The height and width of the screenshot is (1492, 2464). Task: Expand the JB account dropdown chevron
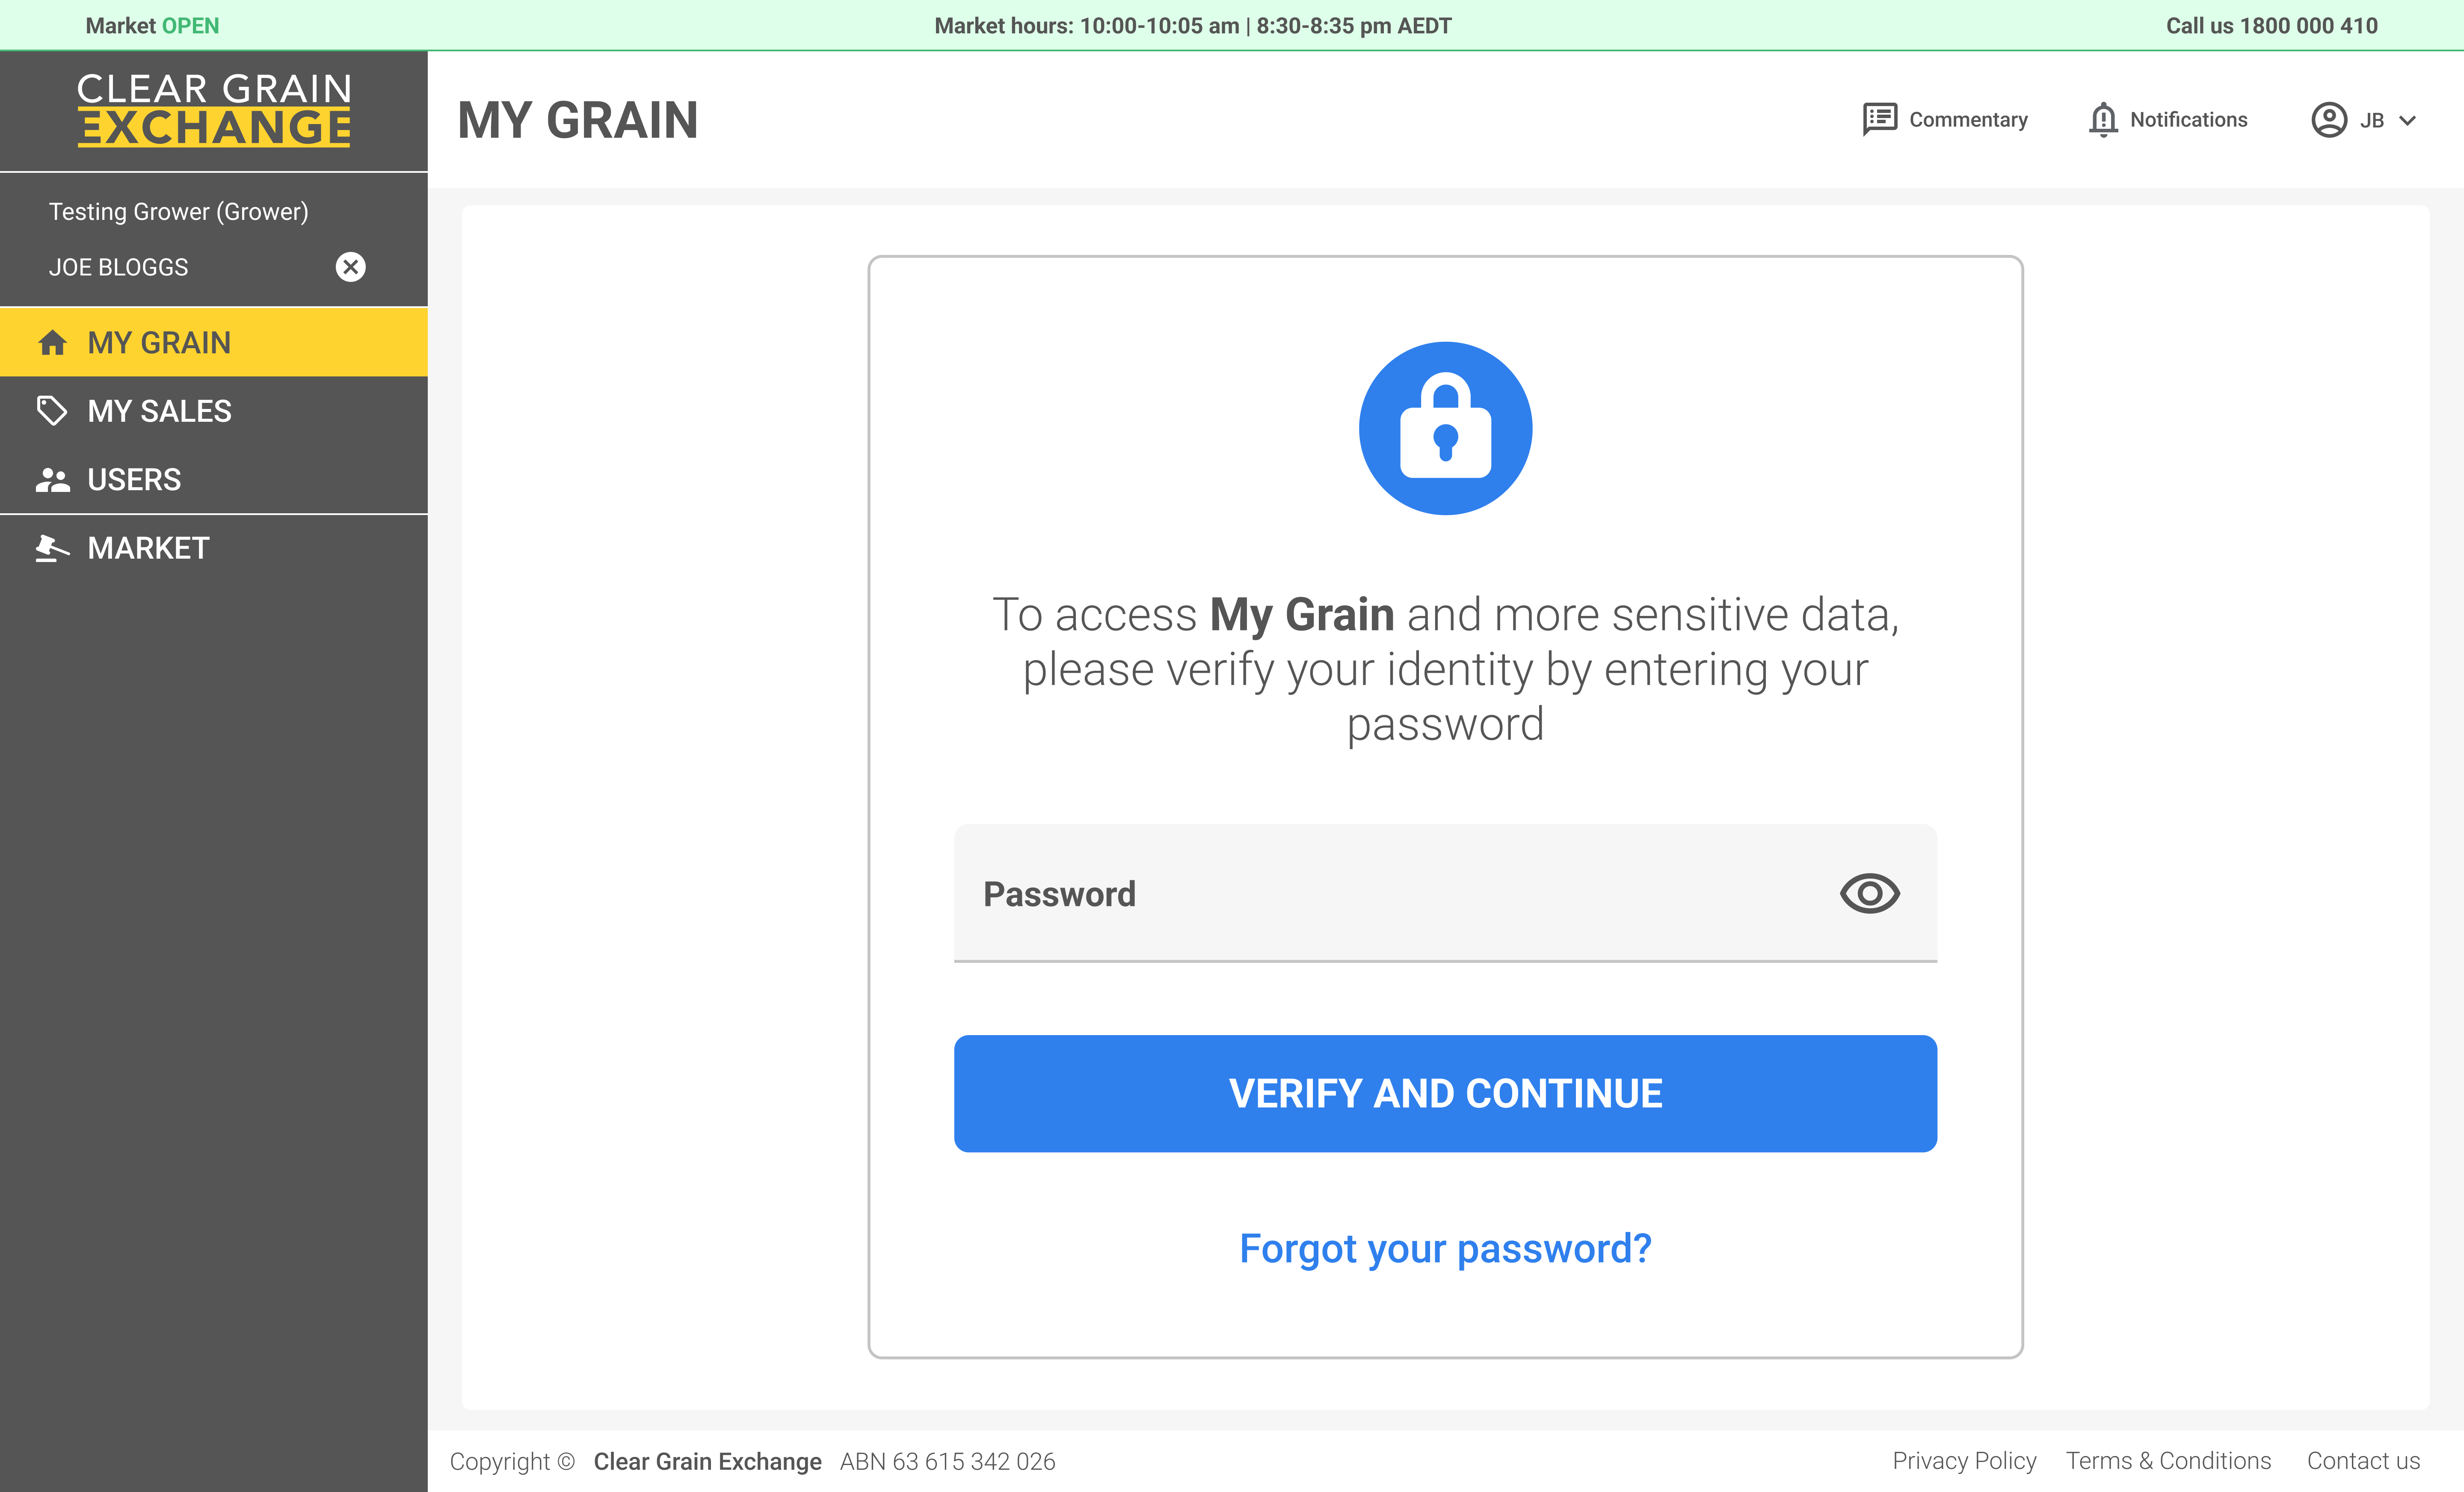(2408, 121)
